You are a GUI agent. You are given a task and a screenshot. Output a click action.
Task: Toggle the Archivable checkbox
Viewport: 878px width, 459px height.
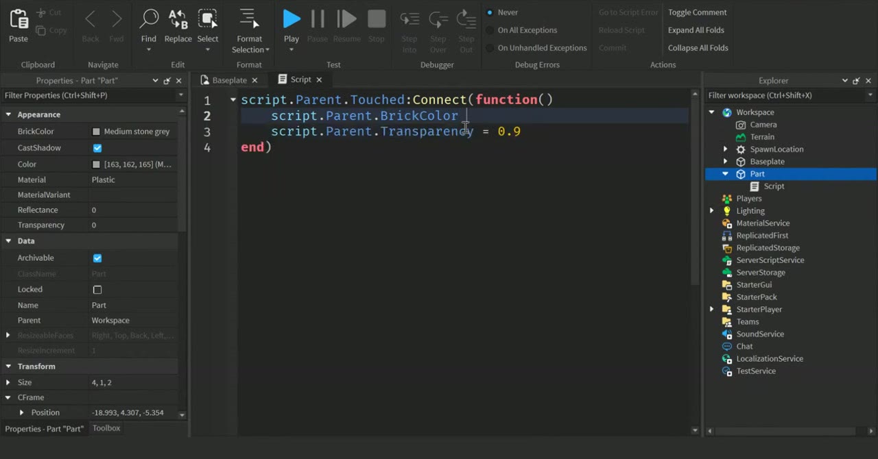tap(97, 258)
